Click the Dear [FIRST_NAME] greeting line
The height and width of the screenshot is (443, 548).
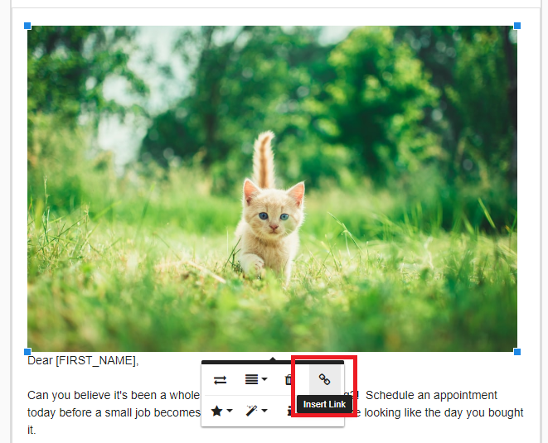point(83,360)
